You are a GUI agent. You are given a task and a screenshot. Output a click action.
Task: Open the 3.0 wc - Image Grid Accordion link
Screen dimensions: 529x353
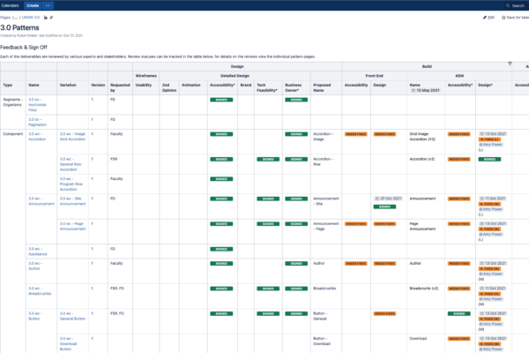coord(72,137)
